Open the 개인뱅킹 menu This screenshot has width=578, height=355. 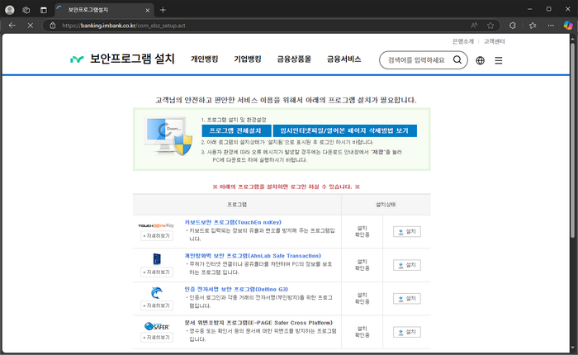pos(205,59)
